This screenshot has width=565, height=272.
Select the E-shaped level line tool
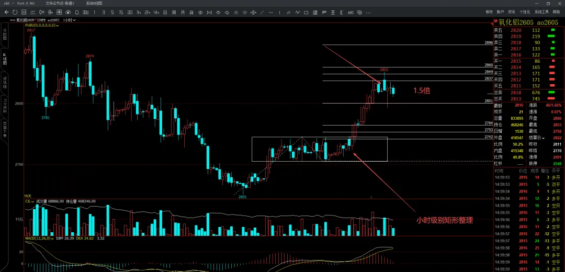[x=341, y=12]
